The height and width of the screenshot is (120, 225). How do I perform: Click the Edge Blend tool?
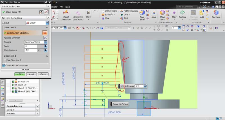pos(142,15)
